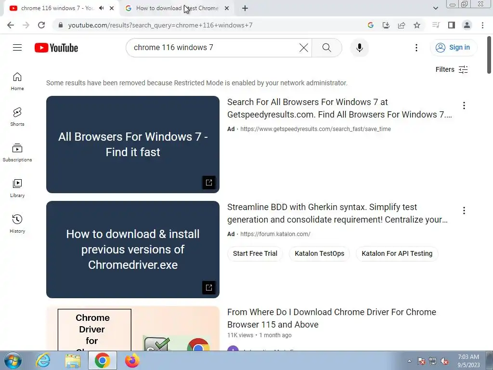Open a new tab with plus button
Screen dimensions: 493x370
245,8
